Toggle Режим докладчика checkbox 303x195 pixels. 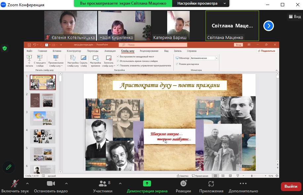pyautogui.click(x=177, y=64)
